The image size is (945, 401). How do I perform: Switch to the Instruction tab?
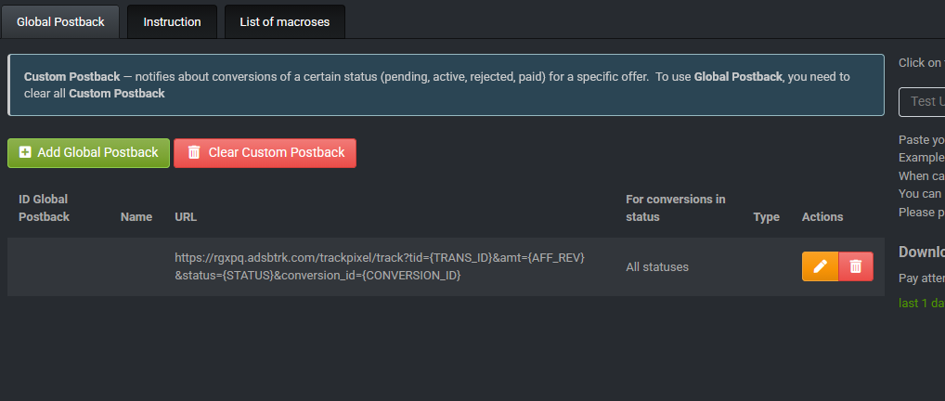click(x=172, y=21)
